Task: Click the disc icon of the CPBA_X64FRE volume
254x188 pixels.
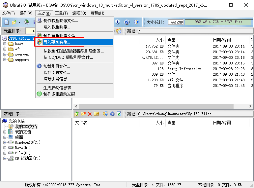Action: (x=5, y=38)
